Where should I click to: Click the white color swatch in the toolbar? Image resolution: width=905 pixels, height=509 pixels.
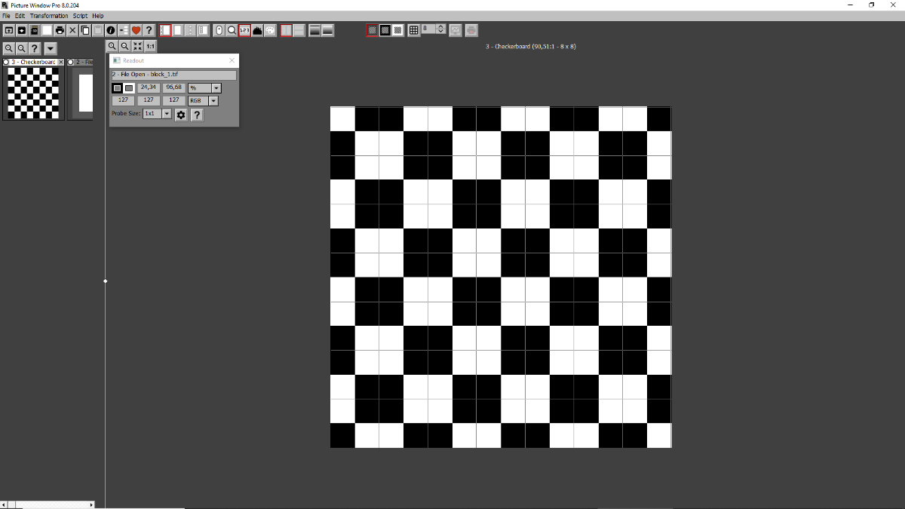click(47, 30)
